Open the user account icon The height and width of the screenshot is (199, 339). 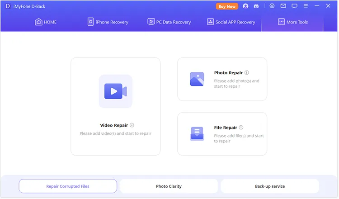pos(245,6)
